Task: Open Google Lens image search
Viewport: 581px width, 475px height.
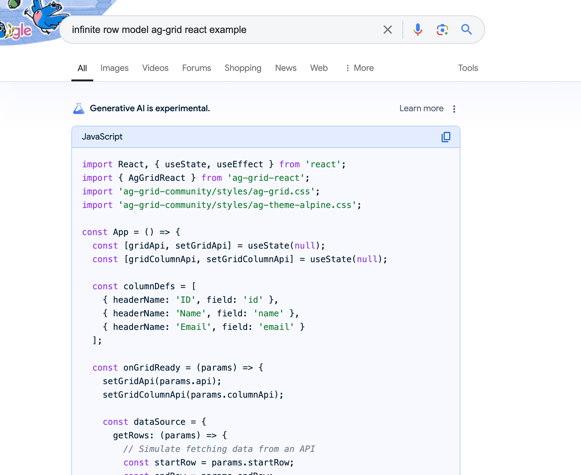Action: [x=442, y=30]
